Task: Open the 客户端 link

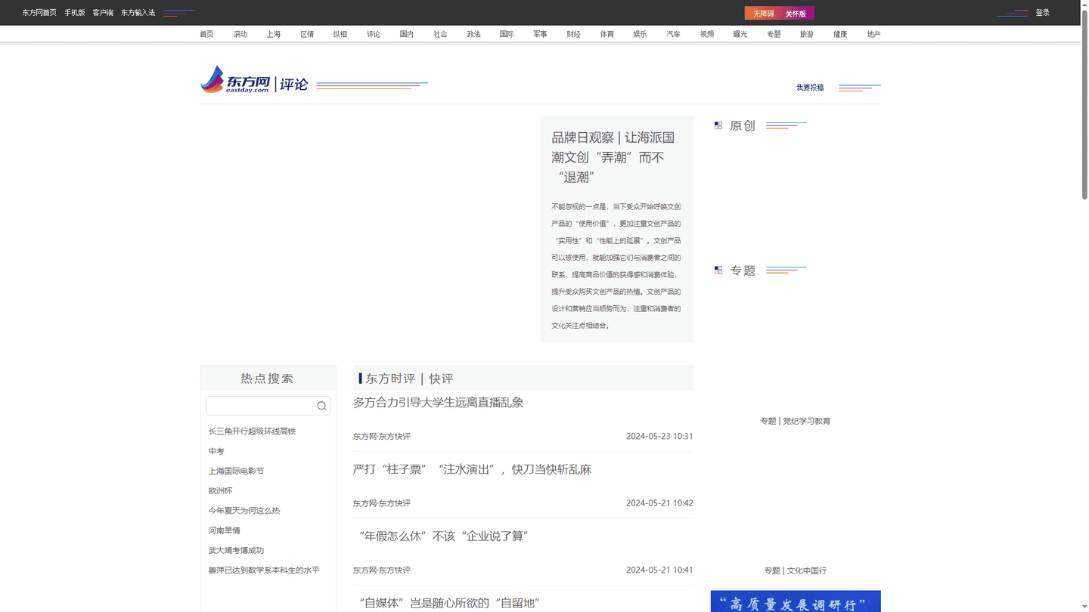Action: click(103, 13)
